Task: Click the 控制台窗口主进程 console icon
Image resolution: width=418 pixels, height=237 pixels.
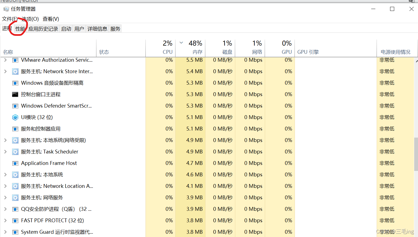Action: click(15, 94)
